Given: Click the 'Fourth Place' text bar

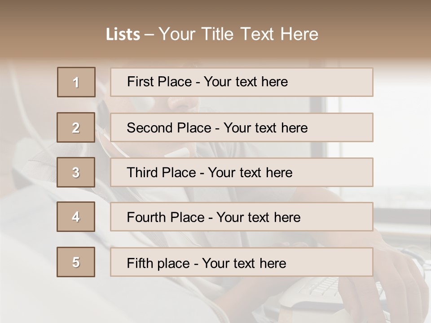Looking at the screenshot, I should (242, 217).
